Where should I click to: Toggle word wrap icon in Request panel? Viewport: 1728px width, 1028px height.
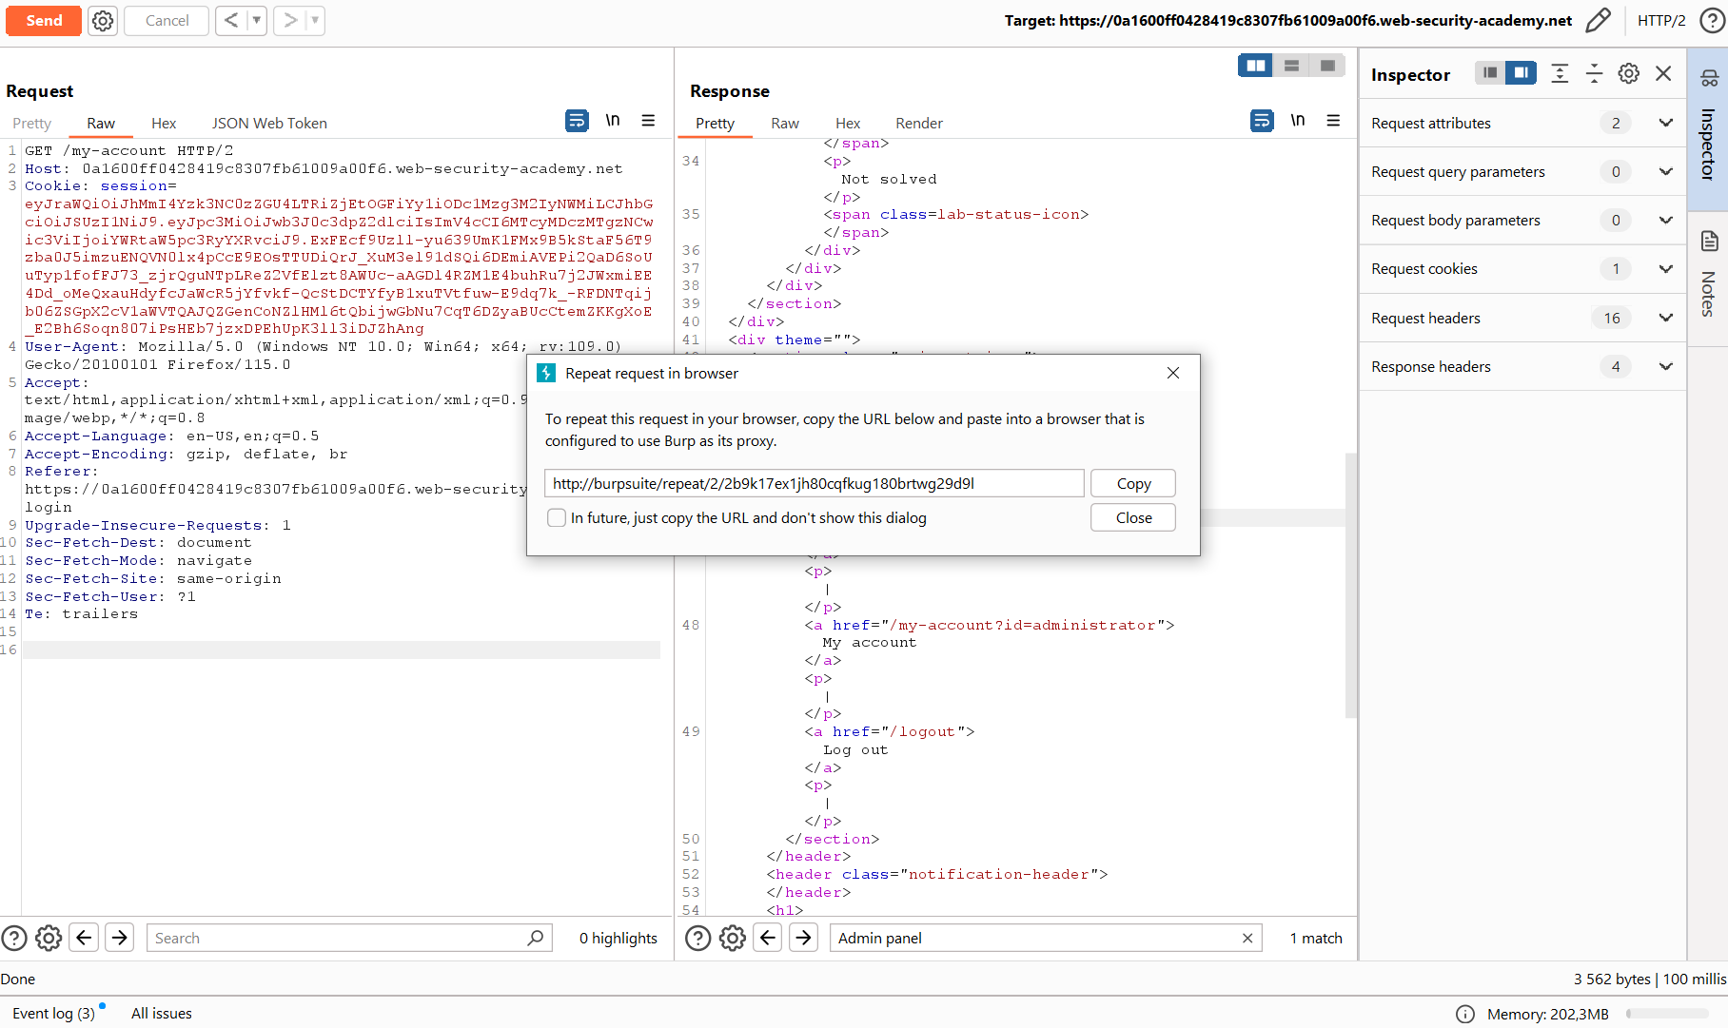click(577, 121)
